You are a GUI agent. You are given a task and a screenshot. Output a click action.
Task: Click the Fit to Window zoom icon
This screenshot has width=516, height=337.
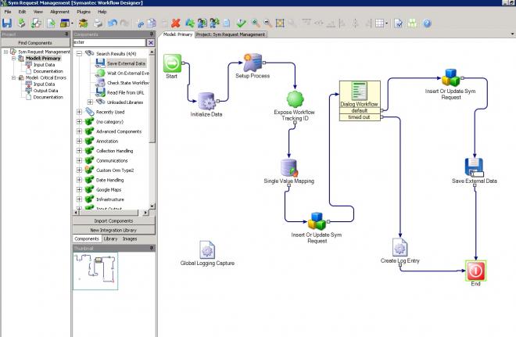coord(280,23)
